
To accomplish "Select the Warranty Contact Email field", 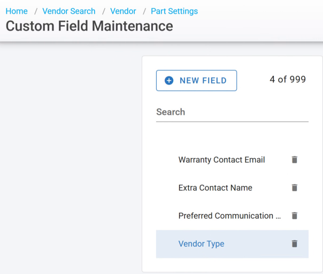I will 221,160.
